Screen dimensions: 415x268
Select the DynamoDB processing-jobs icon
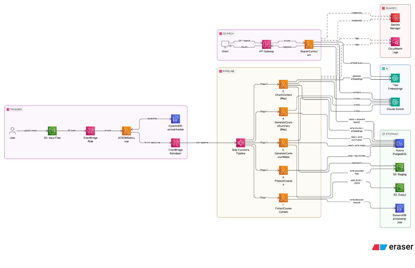pyautogui.click(x=399, y=208)
